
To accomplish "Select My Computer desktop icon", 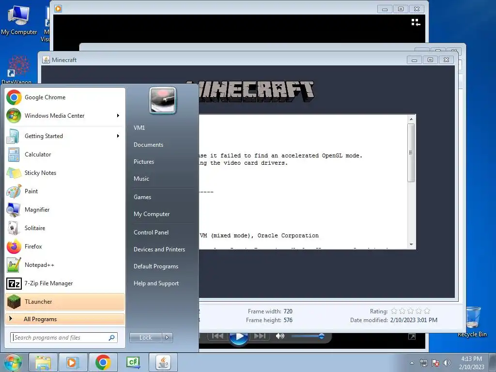I will click(x=19, y=20).
